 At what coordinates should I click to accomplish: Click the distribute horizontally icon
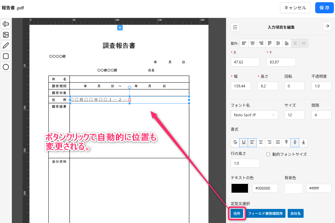click(304, 43)
